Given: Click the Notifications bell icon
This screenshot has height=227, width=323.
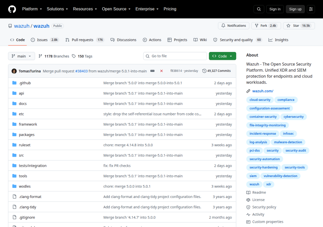Looking at the screenshot, I should point(223,26).
